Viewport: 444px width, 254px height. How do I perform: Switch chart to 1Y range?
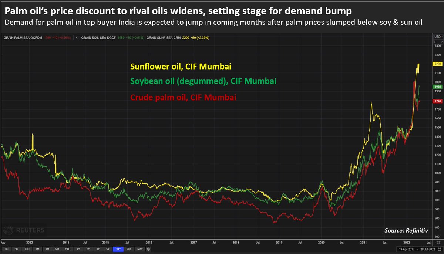coord(78,249)
